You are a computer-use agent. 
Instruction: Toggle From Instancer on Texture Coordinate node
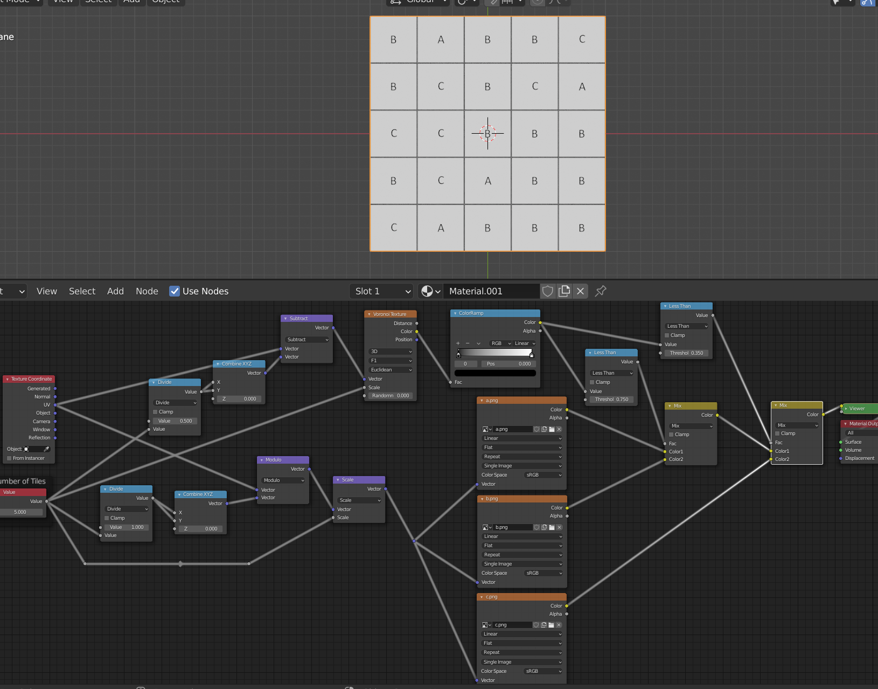[x=9, y=458]
